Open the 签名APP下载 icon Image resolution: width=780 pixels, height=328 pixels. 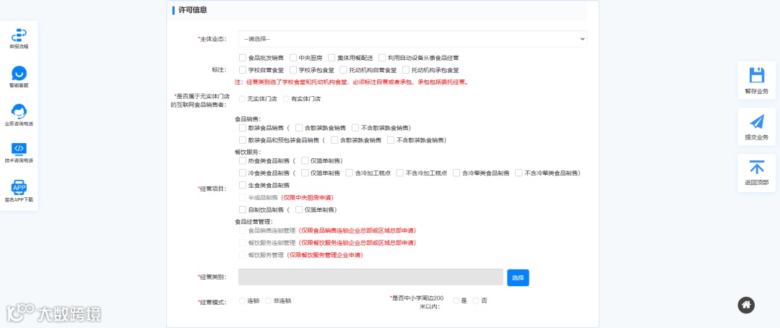(19, 187)
